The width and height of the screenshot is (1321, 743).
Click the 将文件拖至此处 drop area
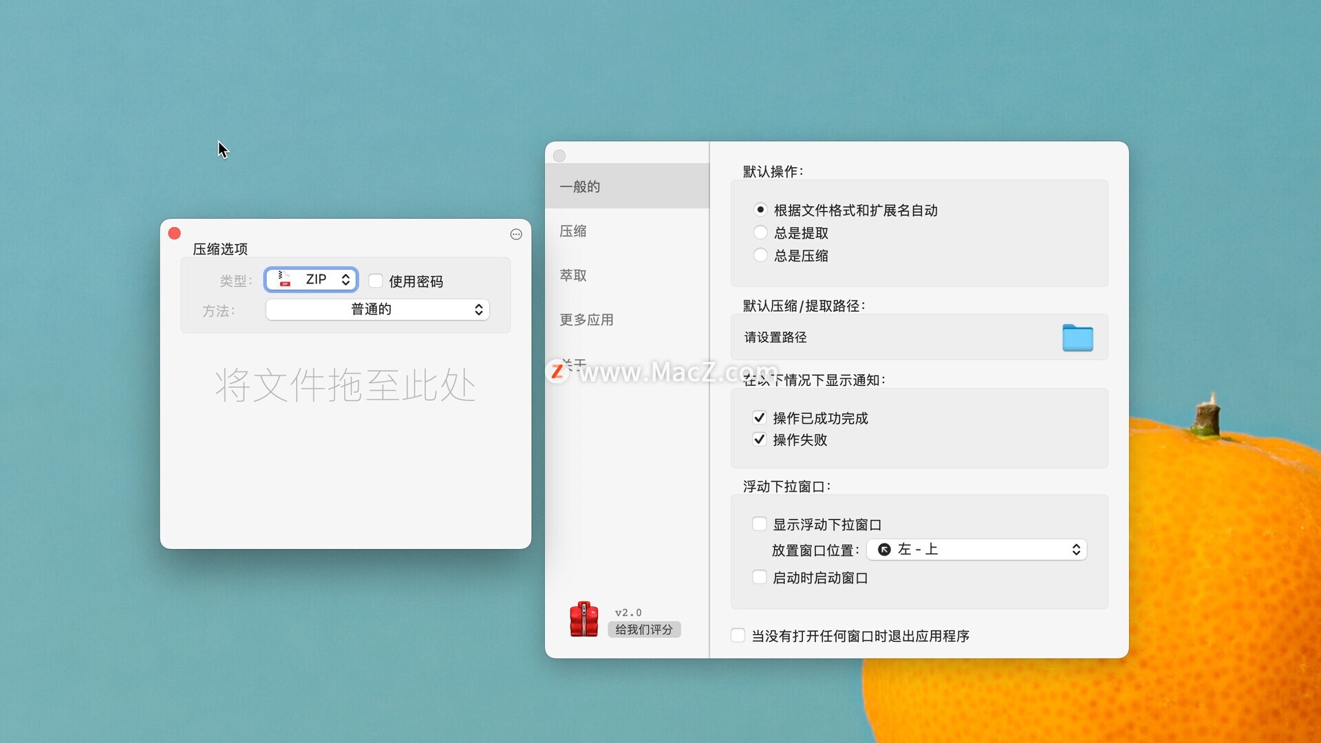[345, 385]
